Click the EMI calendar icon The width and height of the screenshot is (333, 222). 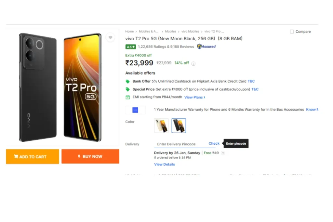pos(127,97)
